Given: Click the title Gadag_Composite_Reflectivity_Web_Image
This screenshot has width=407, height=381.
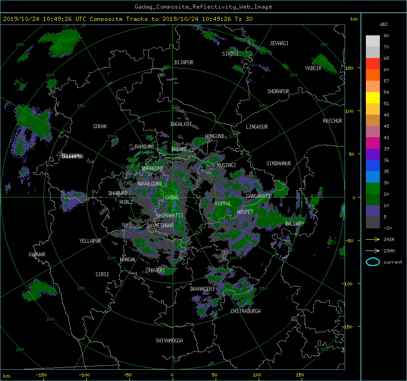Looking at the screenshot, I should tap(203, 7).
